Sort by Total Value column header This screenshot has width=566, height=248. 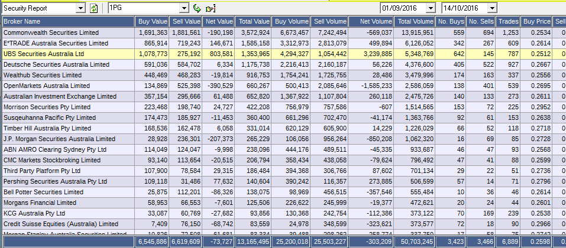click(253, 22)
